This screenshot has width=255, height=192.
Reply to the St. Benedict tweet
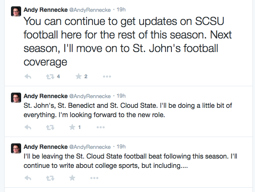coord(28,127)
